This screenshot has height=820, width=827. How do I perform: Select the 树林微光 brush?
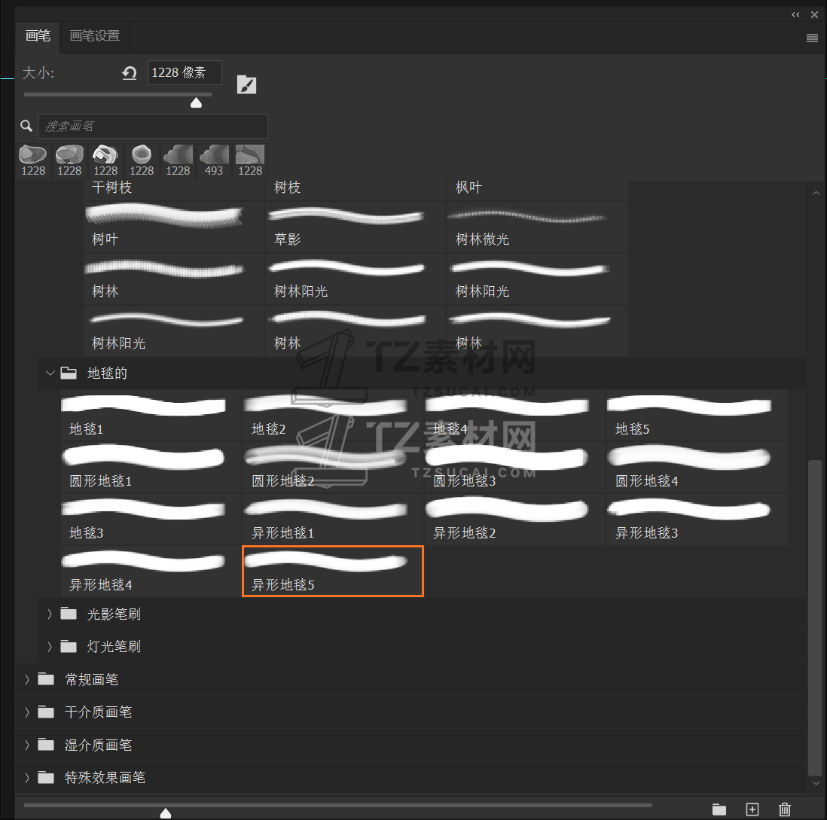pos(537,227)
